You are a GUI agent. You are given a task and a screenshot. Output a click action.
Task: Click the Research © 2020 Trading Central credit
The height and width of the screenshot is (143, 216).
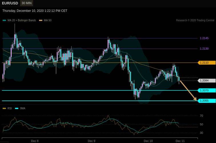(x=195, y=20)
